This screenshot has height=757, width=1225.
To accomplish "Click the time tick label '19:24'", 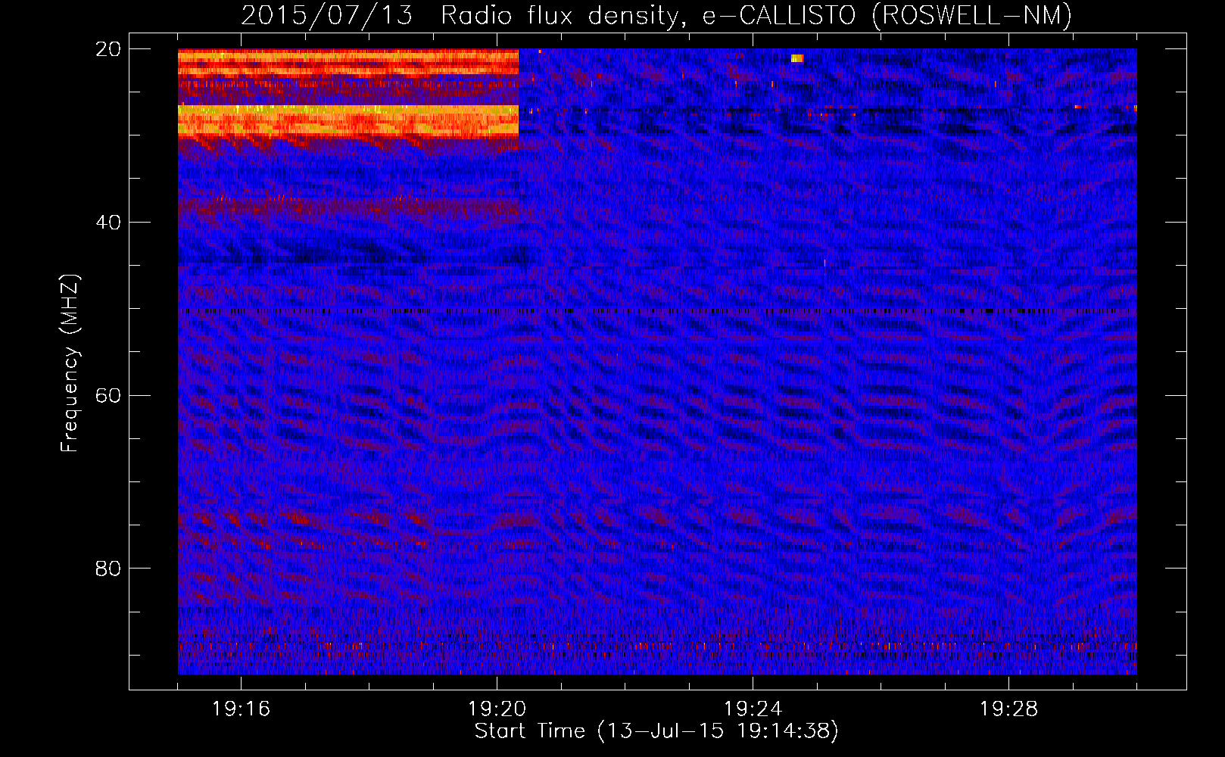I will 753,709.
